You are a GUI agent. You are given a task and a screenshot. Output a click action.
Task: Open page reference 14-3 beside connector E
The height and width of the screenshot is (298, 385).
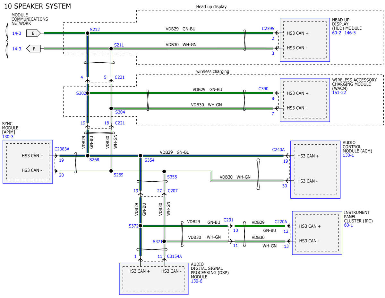pyautogui.click(x=17, y=33)
